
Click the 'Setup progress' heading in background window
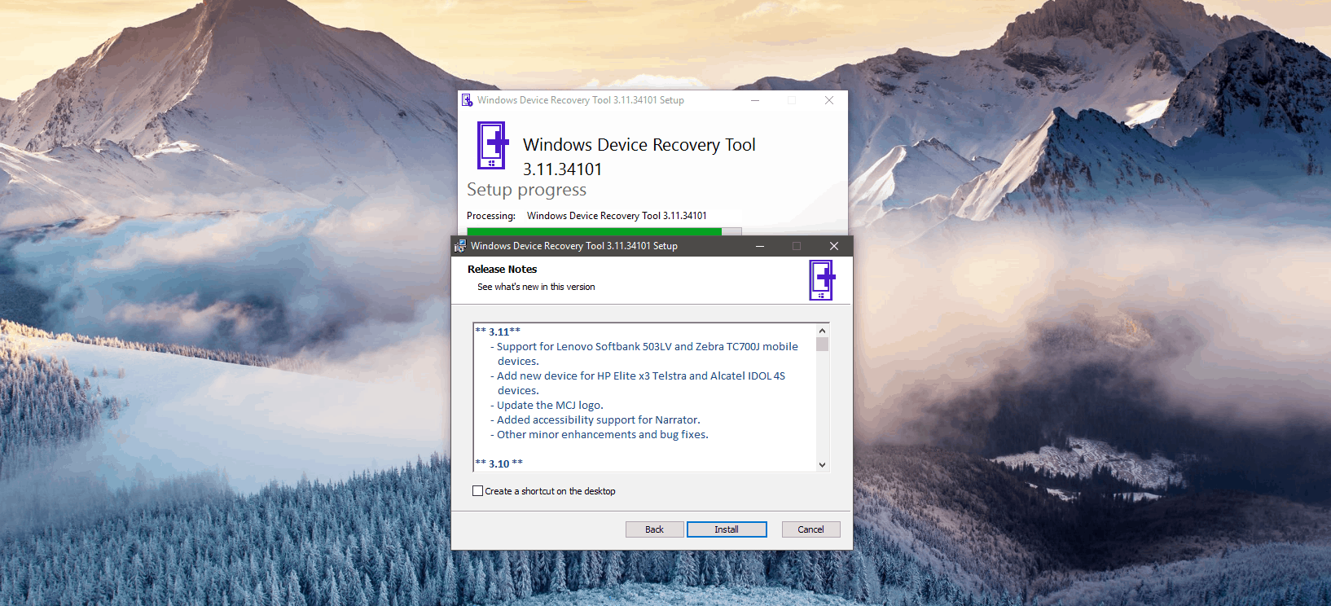point(526,190)
